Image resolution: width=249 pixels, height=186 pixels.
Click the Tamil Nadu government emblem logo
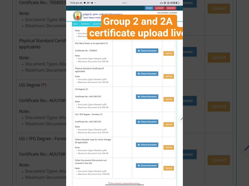click(x=77, y=16)
